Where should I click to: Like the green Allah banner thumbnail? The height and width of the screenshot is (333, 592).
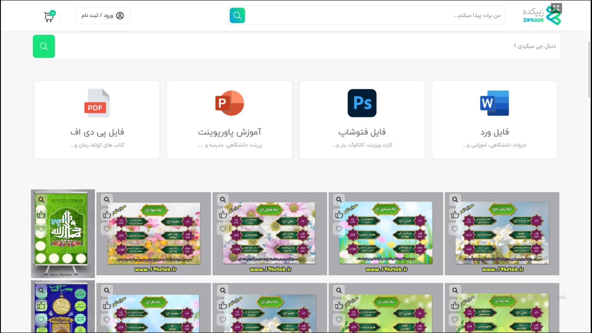tap(41, 214)
